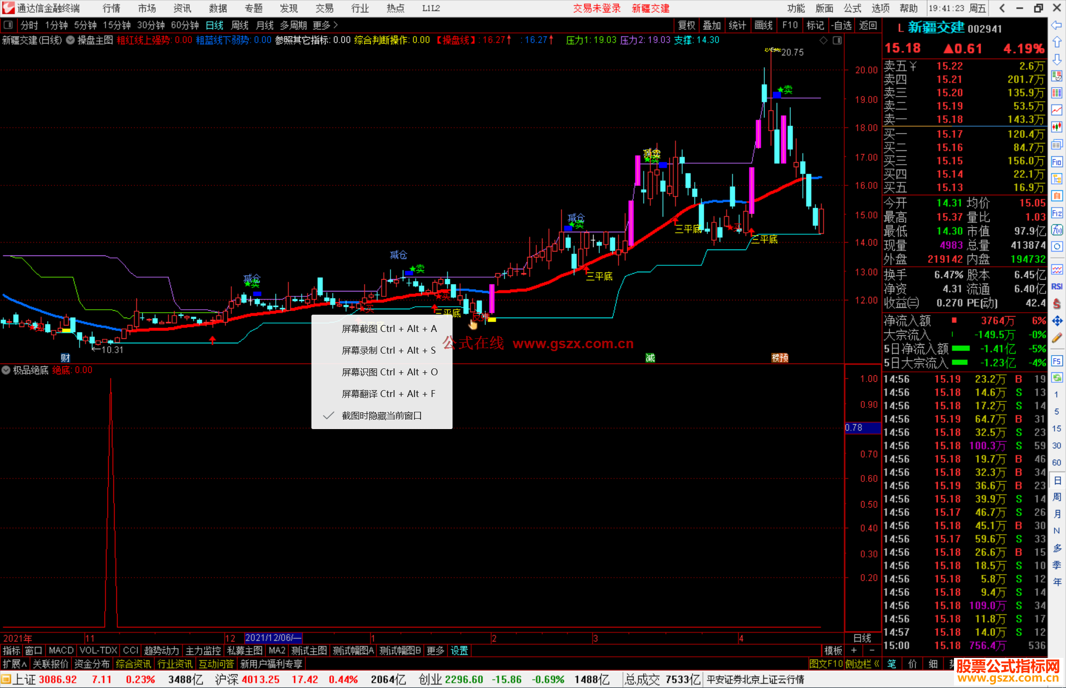1066x688 pixels.
Task: Select 屏幕截图 Ctrl+Alt+A menu entry
Action: point(381,328)
